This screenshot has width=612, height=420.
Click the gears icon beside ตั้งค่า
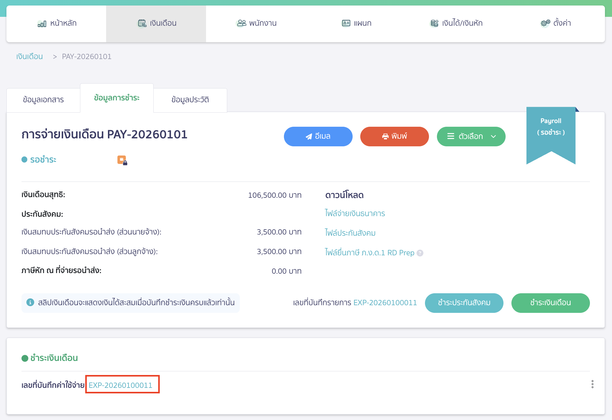tap(545, 23)
